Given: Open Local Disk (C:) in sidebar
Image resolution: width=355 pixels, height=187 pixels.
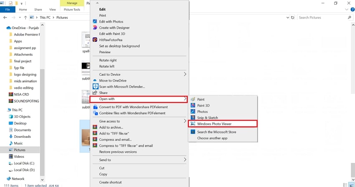Looking at the screenshot, I should coord(24,163).
